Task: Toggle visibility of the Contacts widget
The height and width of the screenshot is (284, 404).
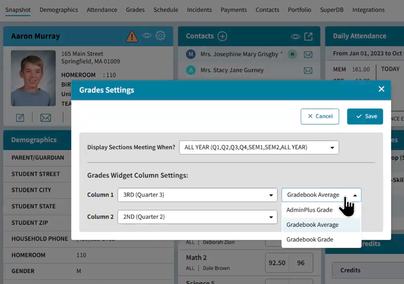Action: [295, 36]
